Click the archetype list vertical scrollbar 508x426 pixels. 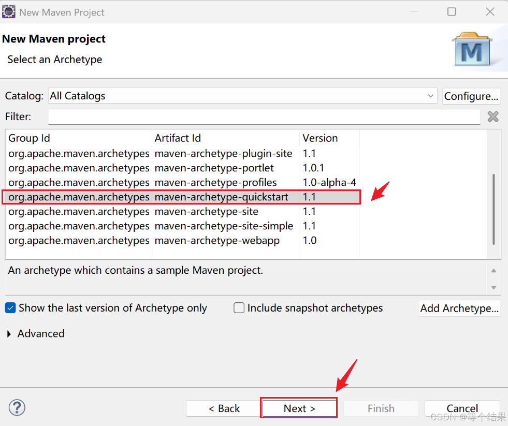pyautogui.click(x=494, y=209)
